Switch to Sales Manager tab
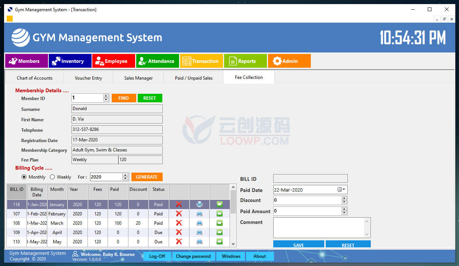 click(138, 78)
